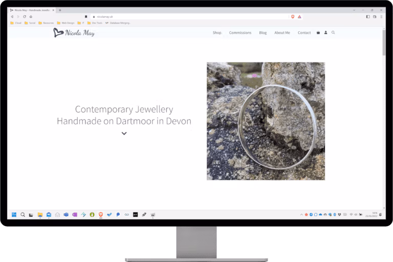Toggle the browser sidebar panel icon
This screenshot has height=262, width=393.
(x=368, y=16)
